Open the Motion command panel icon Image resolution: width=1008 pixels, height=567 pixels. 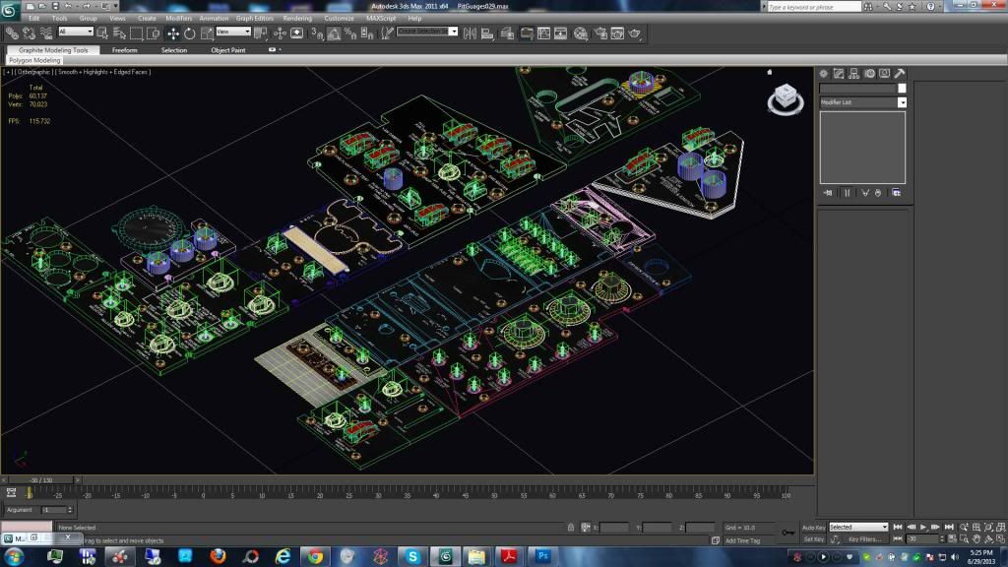tap(869, 74)
